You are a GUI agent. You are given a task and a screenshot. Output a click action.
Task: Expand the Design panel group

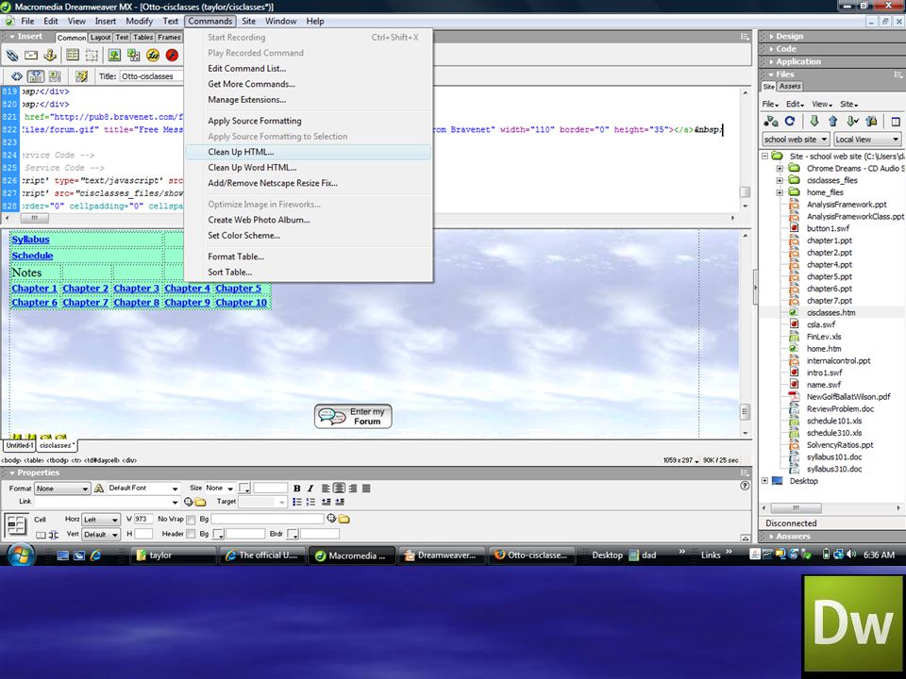[789, 36]
